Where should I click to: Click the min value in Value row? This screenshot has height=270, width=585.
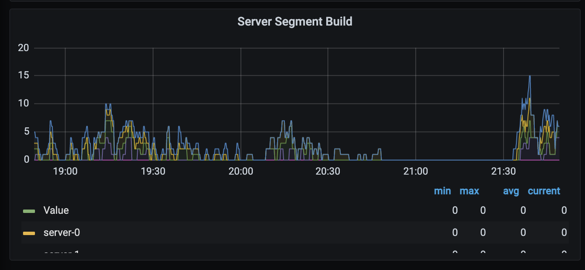[455, 210]
